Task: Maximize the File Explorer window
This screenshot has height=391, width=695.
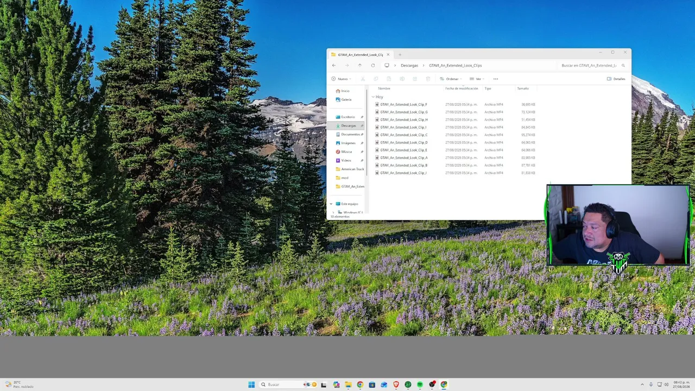Action: (612, 53)
